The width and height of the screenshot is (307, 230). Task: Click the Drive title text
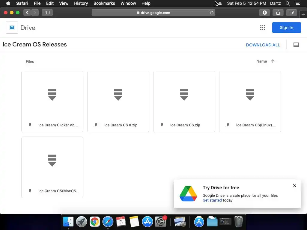click(x=28, y=28)
